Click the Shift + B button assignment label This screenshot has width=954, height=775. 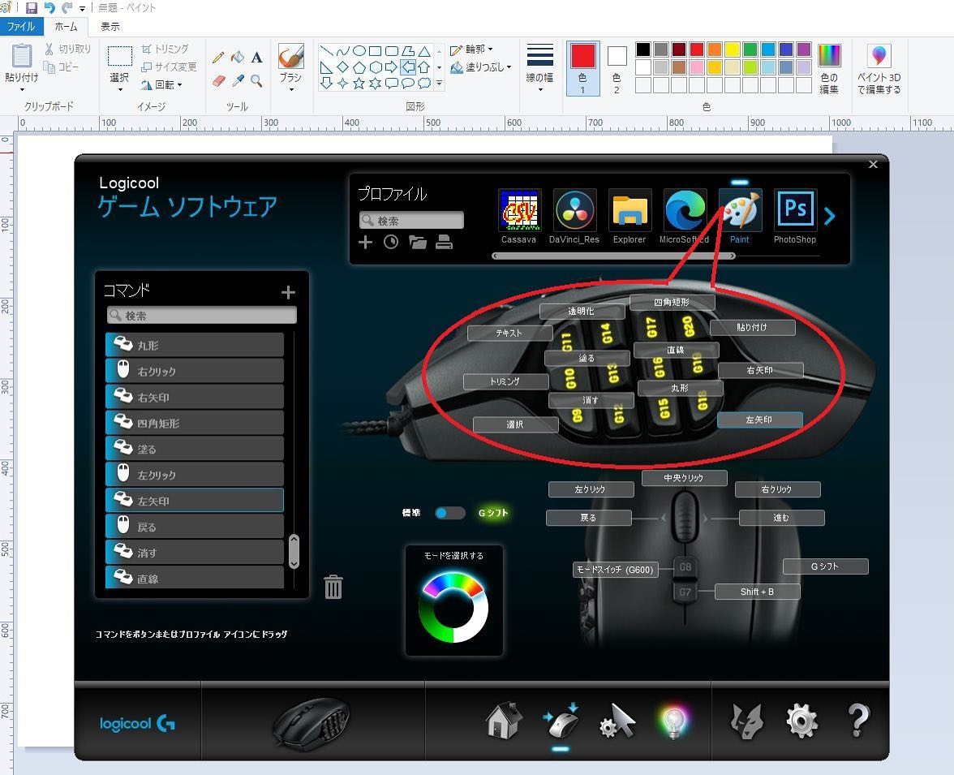[x=757, y=592]
